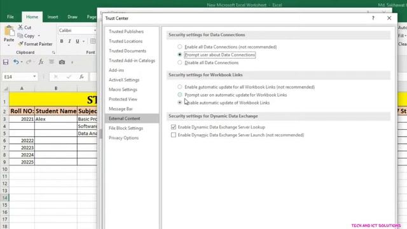Select column A header

(x=22, y=88)
